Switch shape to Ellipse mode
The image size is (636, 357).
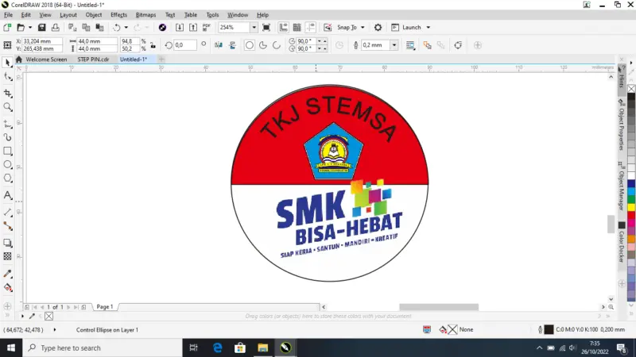(x=250, y=45)
